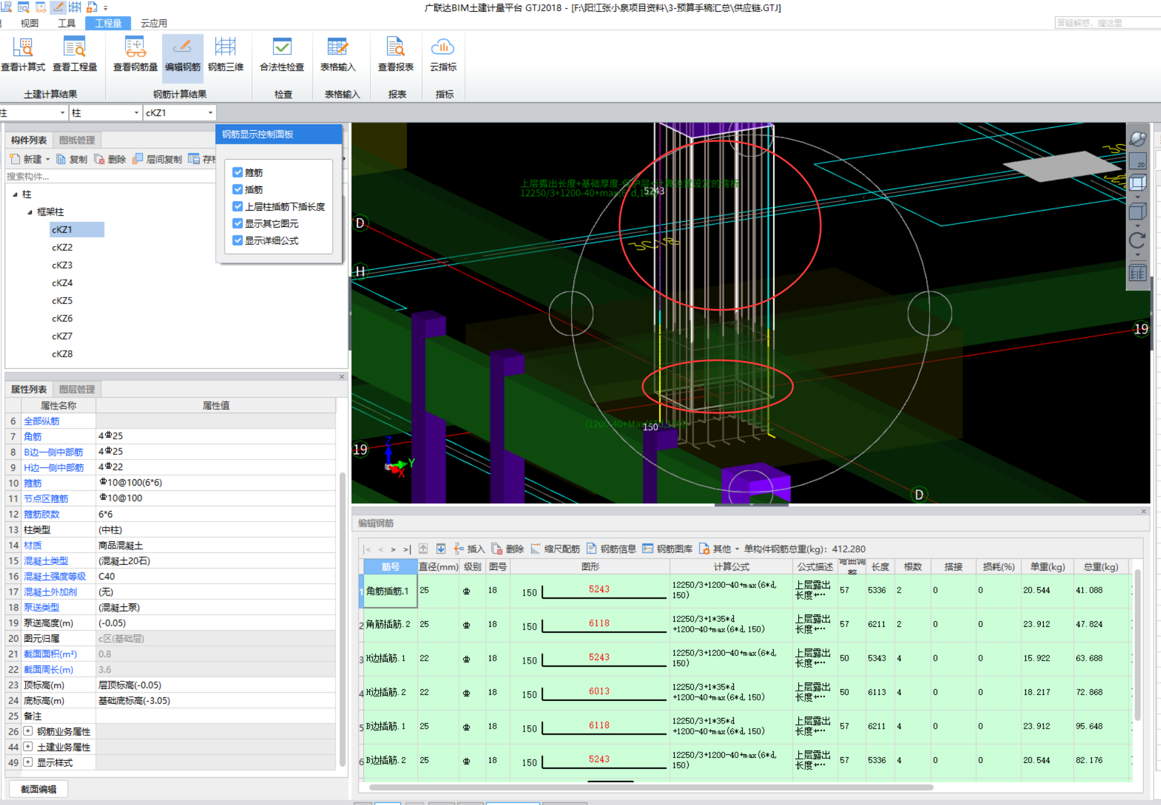Click 箍筋胶数 property link
This screenshot has height=805, width=1161.
tap(41, 514)
